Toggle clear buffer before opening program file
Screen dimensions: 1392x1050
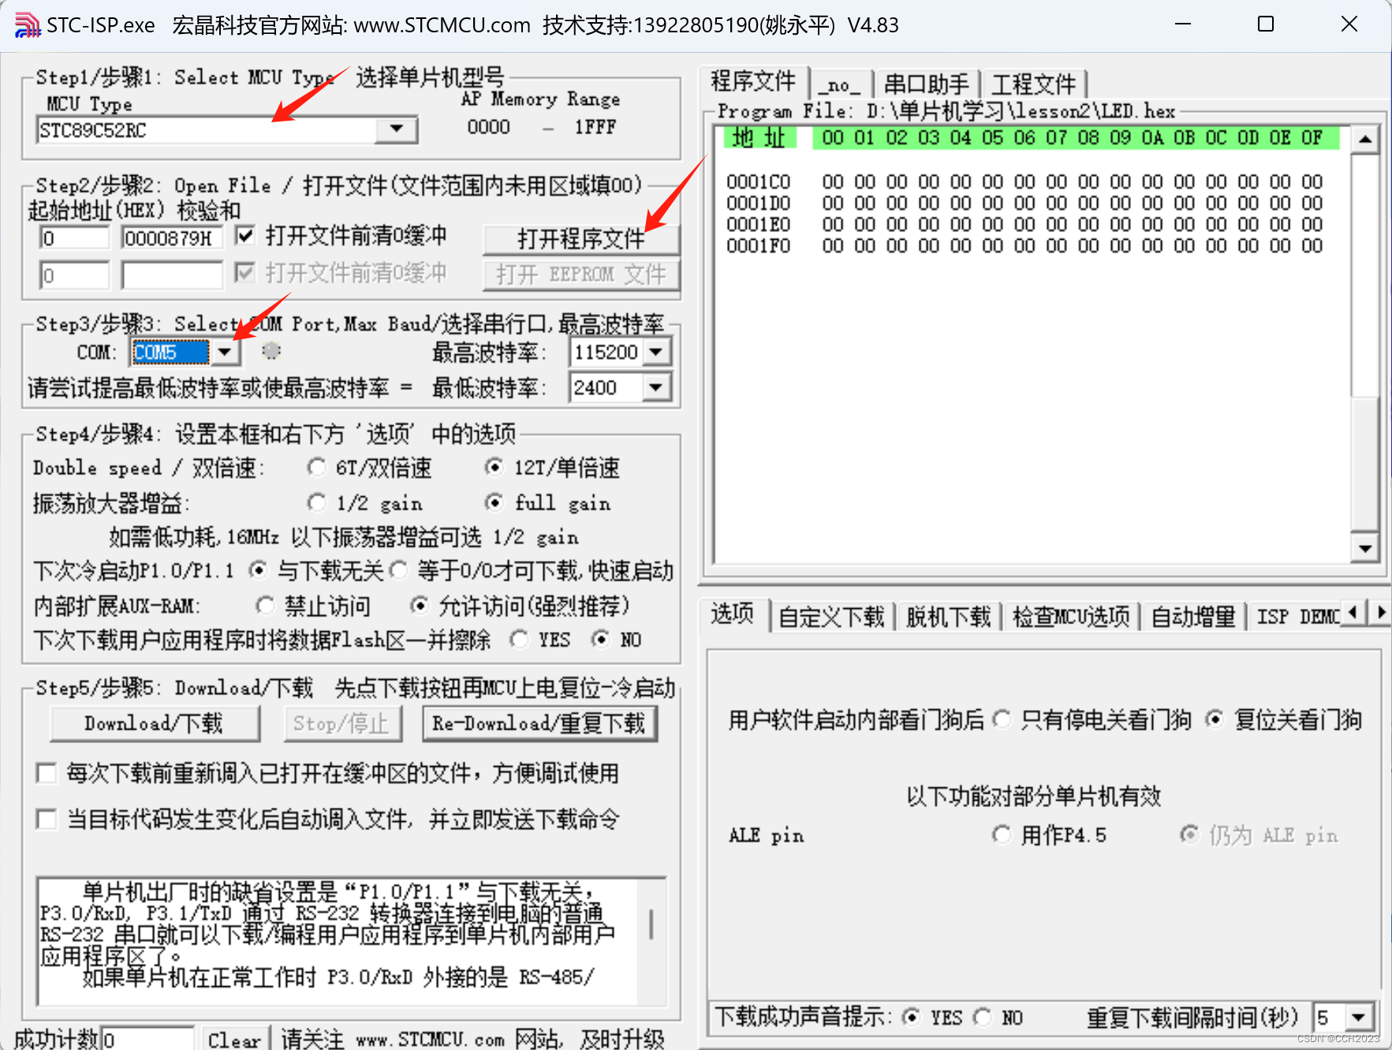coord(245,235)
